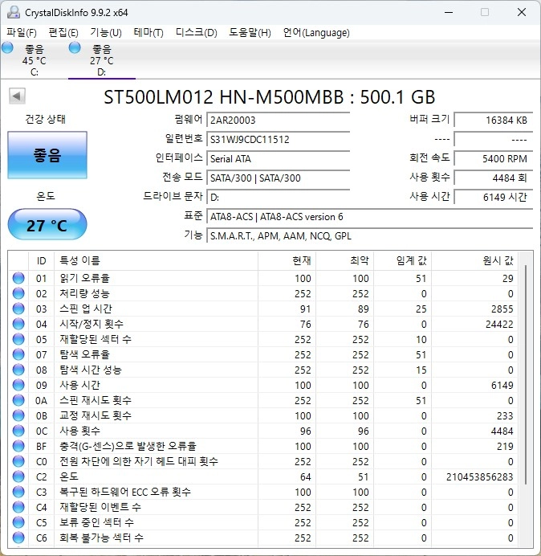
Task: Click the 원시 값 column header
Action: coord(474,260)
